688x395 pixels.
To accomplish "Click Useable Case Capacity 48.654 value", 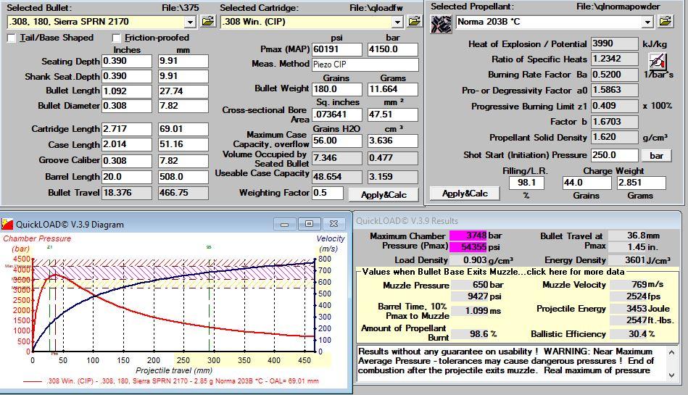I will (x=337, y=176).
